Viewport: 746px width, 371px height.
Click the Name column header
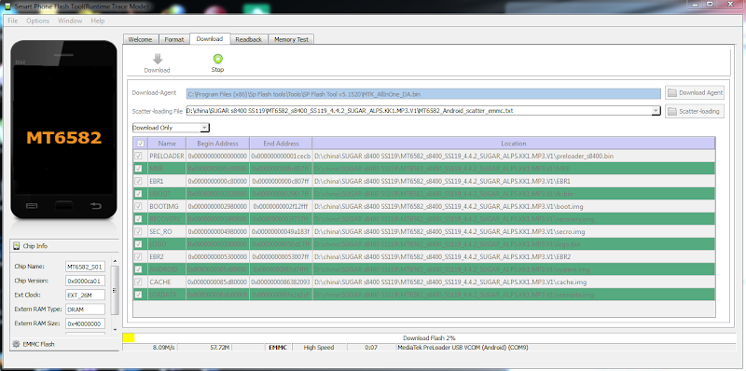[x=167, y=144]
